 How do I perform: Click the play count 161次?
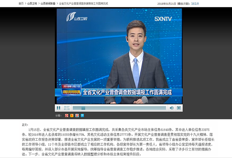tap(195, 3)
